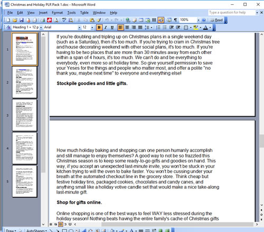Viewport: 264px width, 232px height.
Task: Toggle Center alignment
Action: click(x=127, y=27)
